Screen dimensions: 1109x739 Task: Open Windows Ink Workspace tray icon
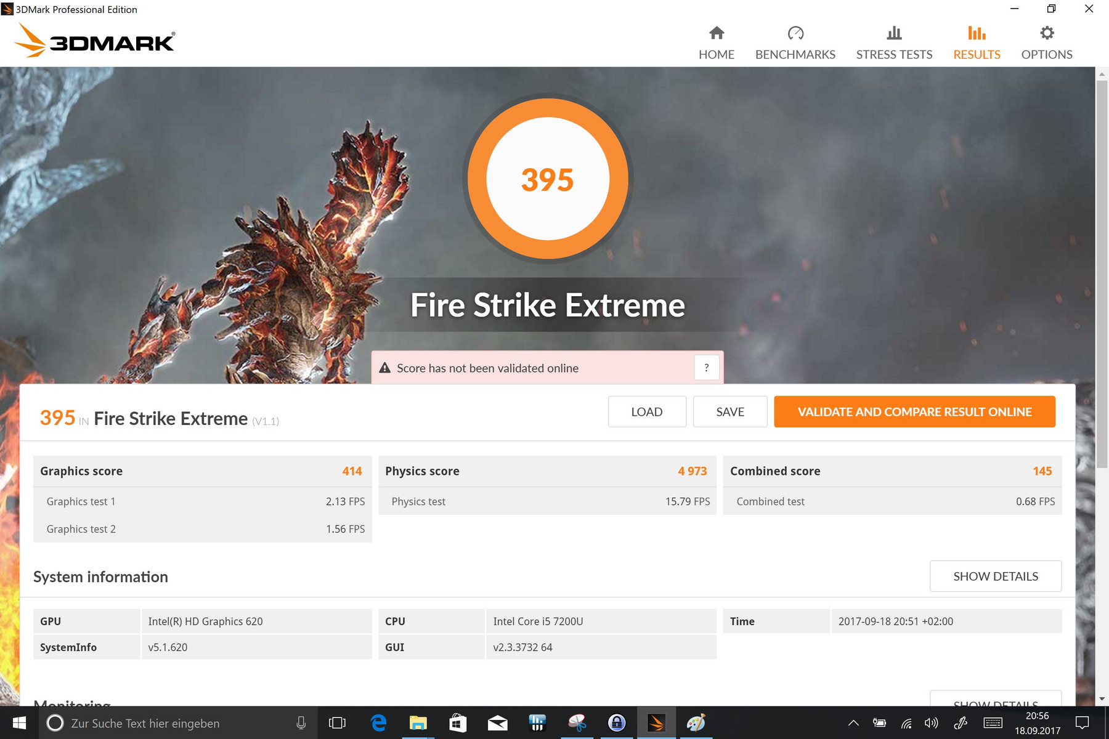tap(961, 723)
